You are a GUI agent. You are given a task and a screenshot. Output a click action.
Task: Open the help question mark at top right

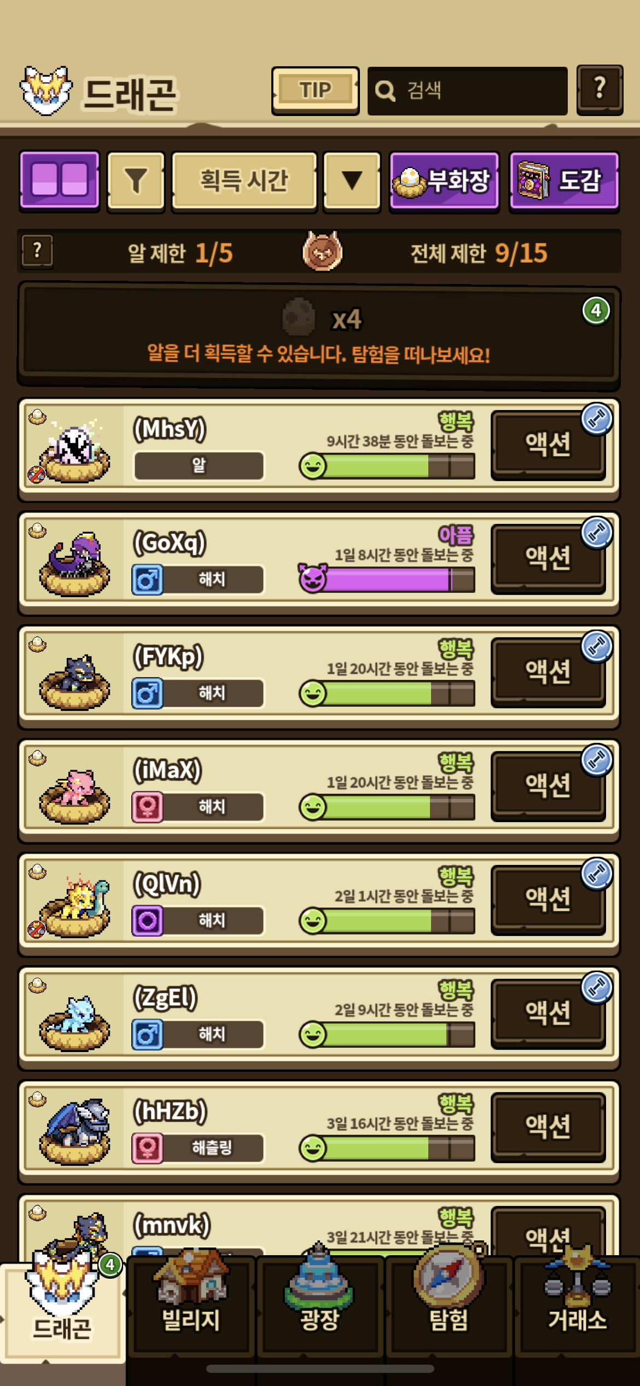(x=600, y=90)
